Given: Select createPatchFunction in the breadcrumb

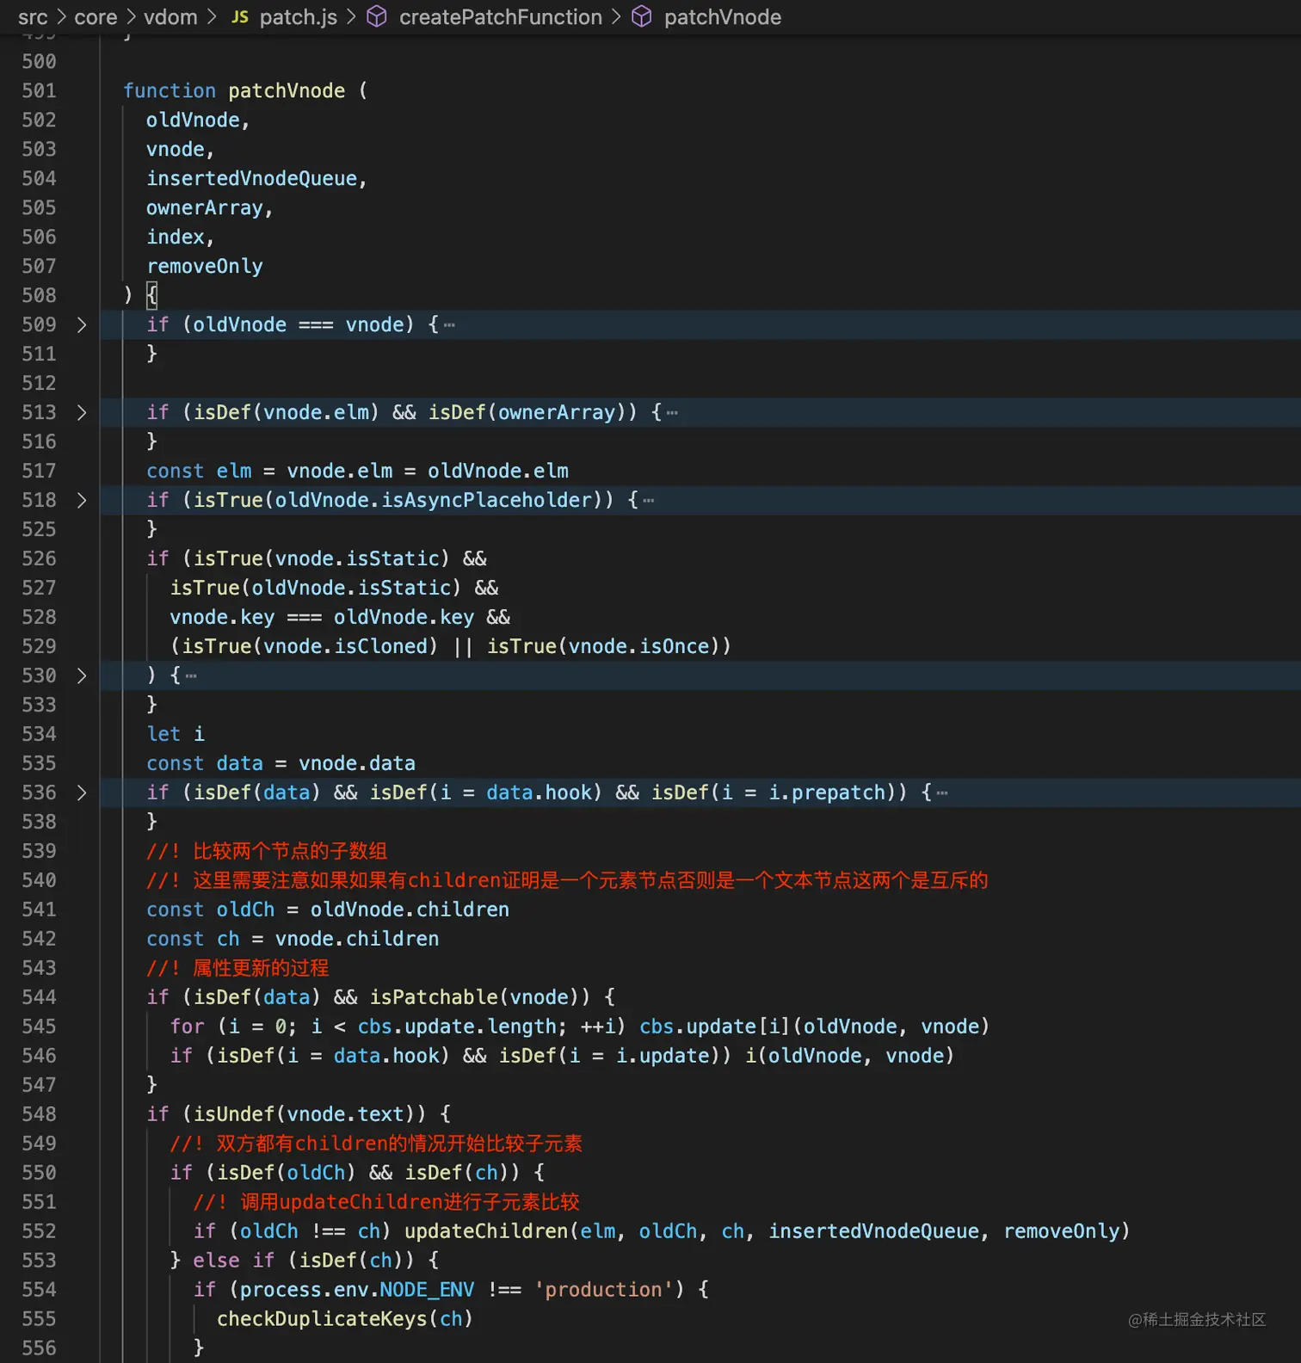Looking at the screenshot, I should [x=501, y=17].
